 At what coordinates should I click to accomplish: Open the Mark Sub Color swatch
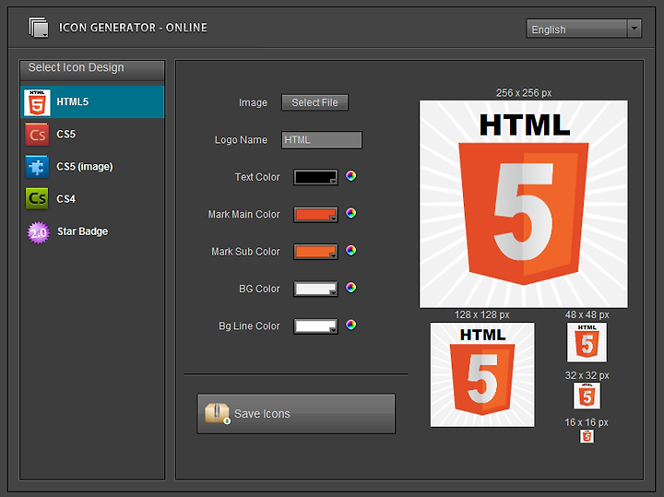(316, 252)
